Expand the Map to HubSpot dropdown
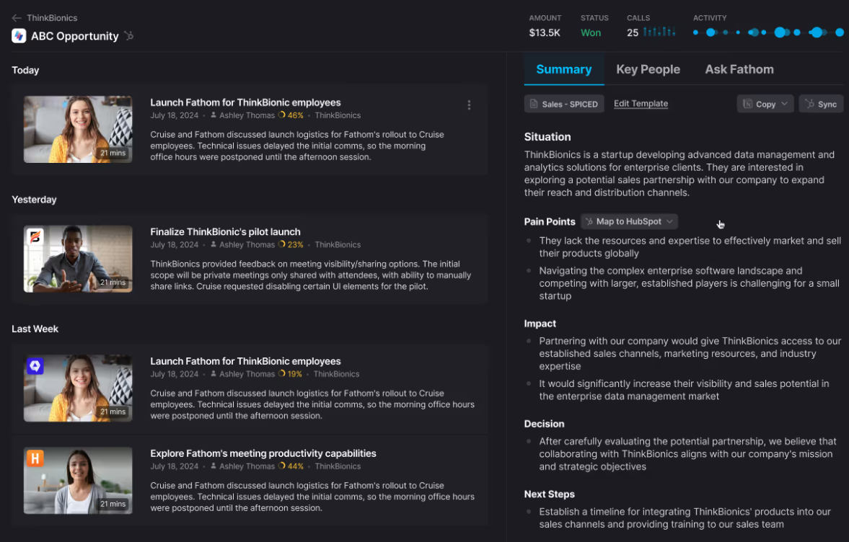The image size is (849, 542). (x=629, y=221)
